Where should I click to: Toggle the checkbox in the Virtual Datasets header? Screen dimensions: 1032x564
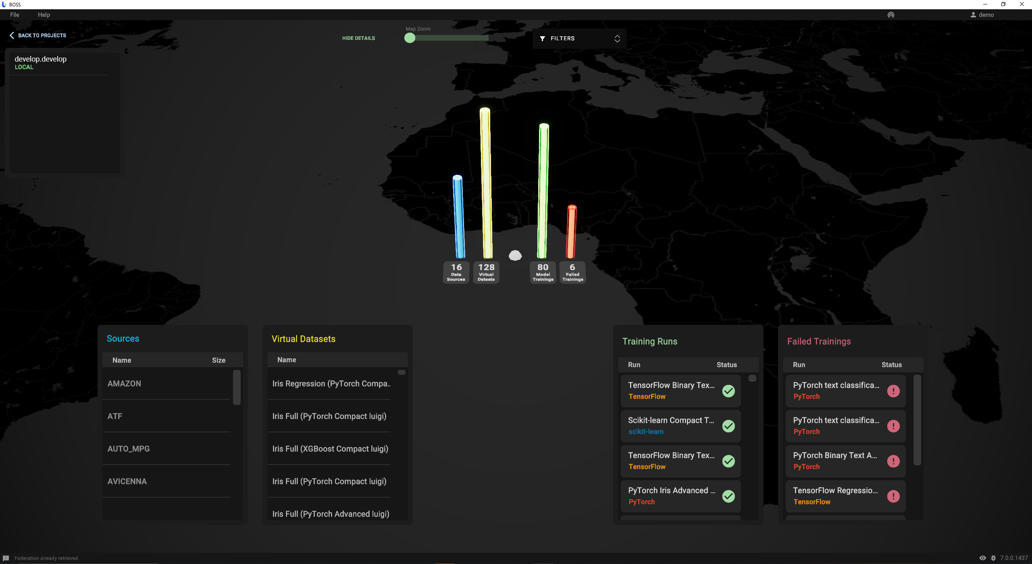coord(401,372)
